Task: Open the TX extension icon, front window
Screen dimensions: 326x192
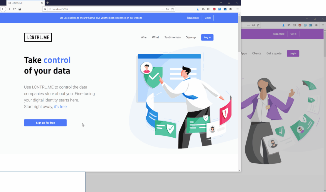Action: (x=225, y=9)
